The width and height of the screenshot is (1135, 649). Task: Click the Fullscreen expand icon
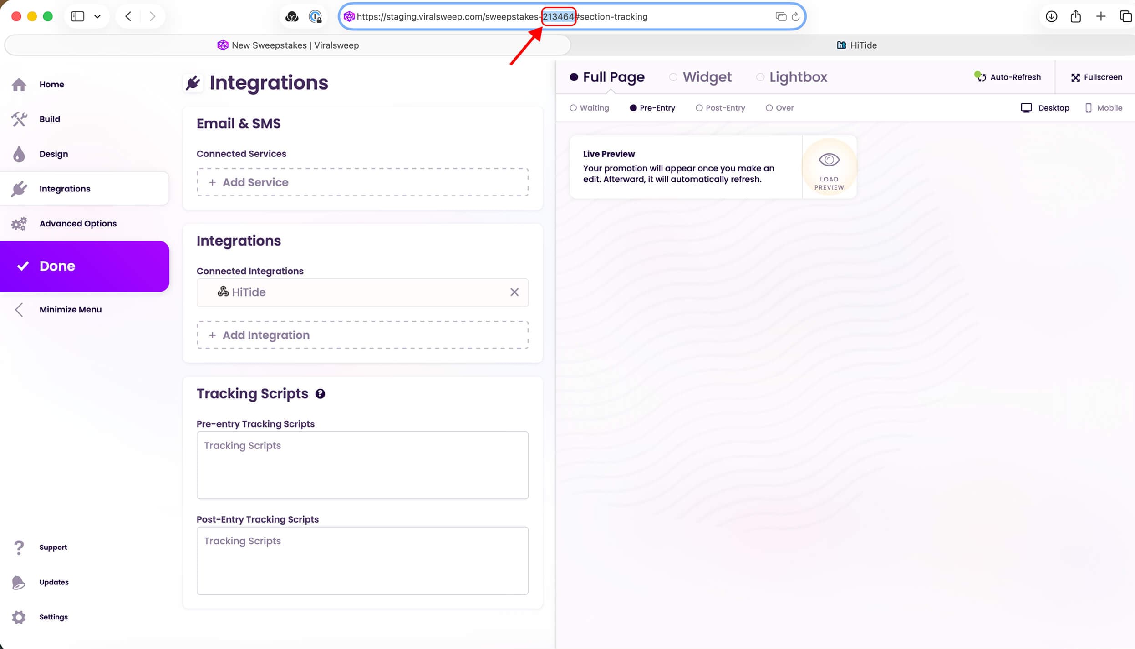(1075, 78)
